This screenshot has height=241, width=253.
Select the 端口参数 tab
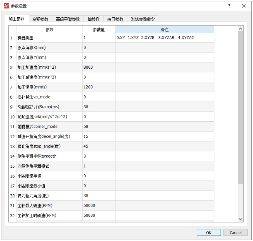(x=115, y=19)
